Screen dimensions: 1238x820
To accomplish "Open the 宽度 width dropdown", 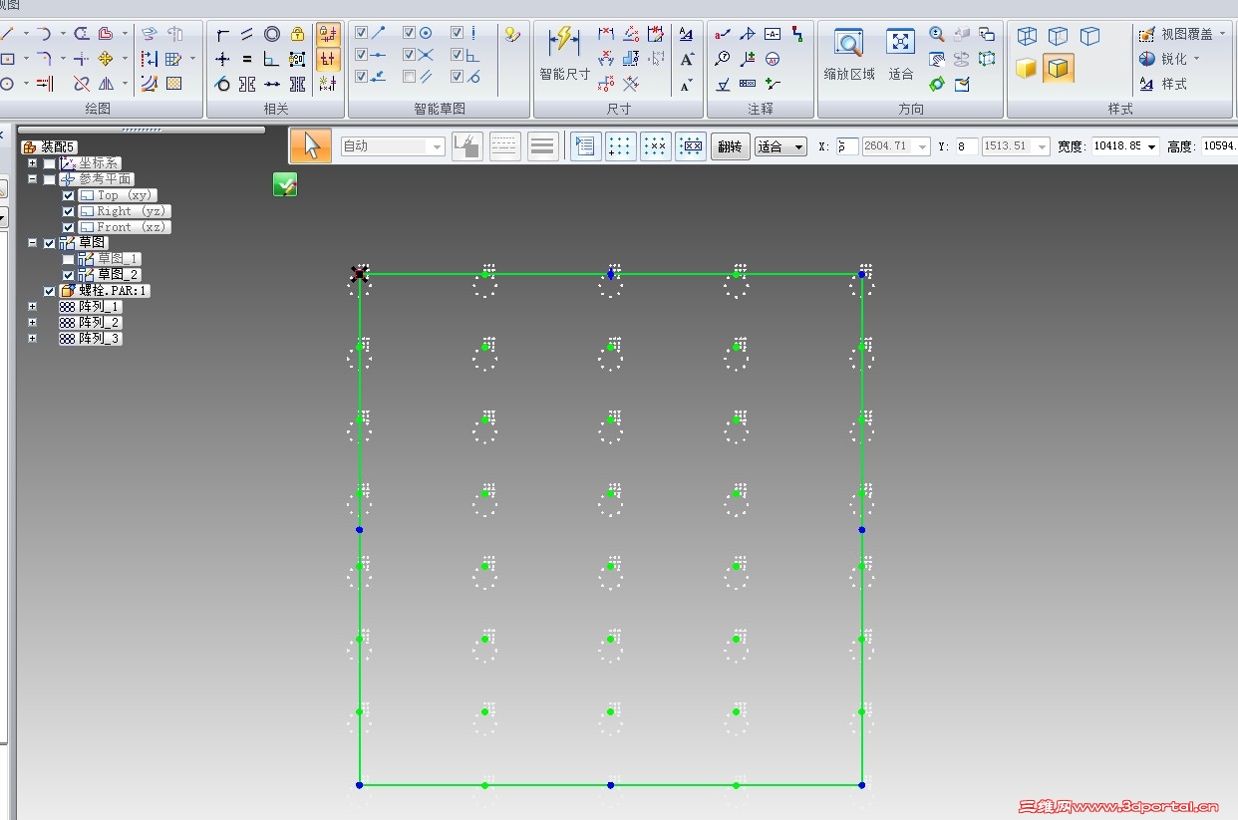I will 1153,146.
